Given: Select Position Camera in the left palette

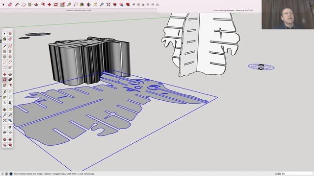Looking at the screenshot, I should [5, 127].
